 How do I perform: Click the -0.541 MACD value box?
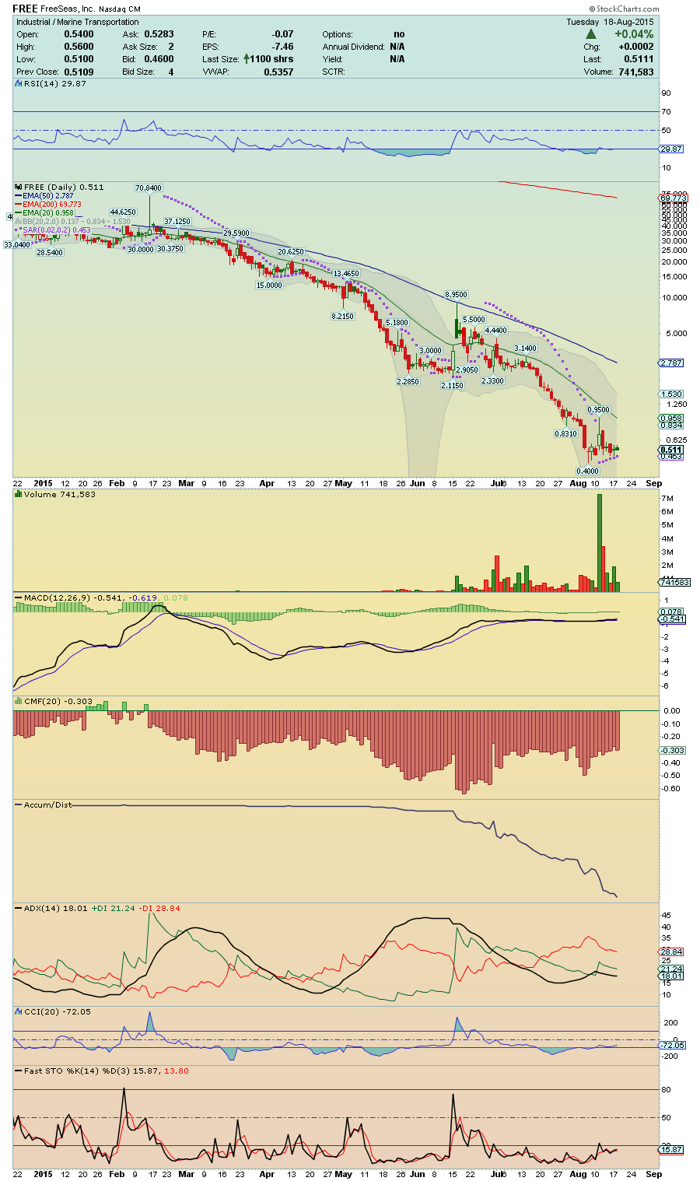click(673, 619)
